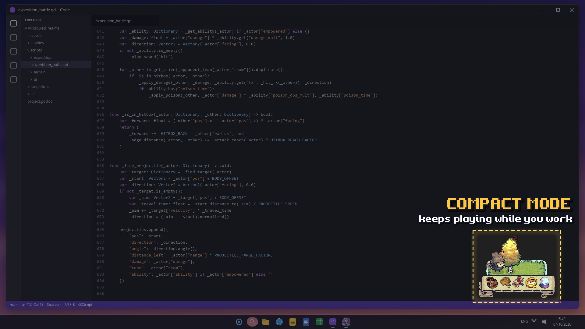Click the wooden mallet icon in game widget
The width and height of the screenshot is (585, 329).
click(x=505, y=282)
